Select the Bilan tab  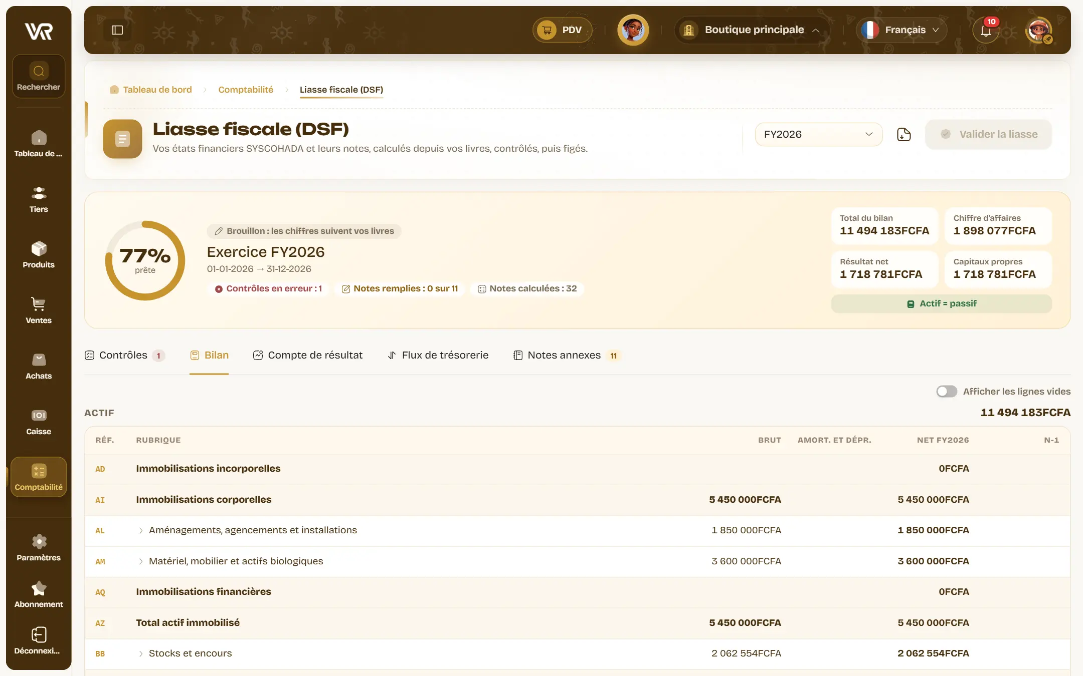pyautogui.click(x=209, y=356)
